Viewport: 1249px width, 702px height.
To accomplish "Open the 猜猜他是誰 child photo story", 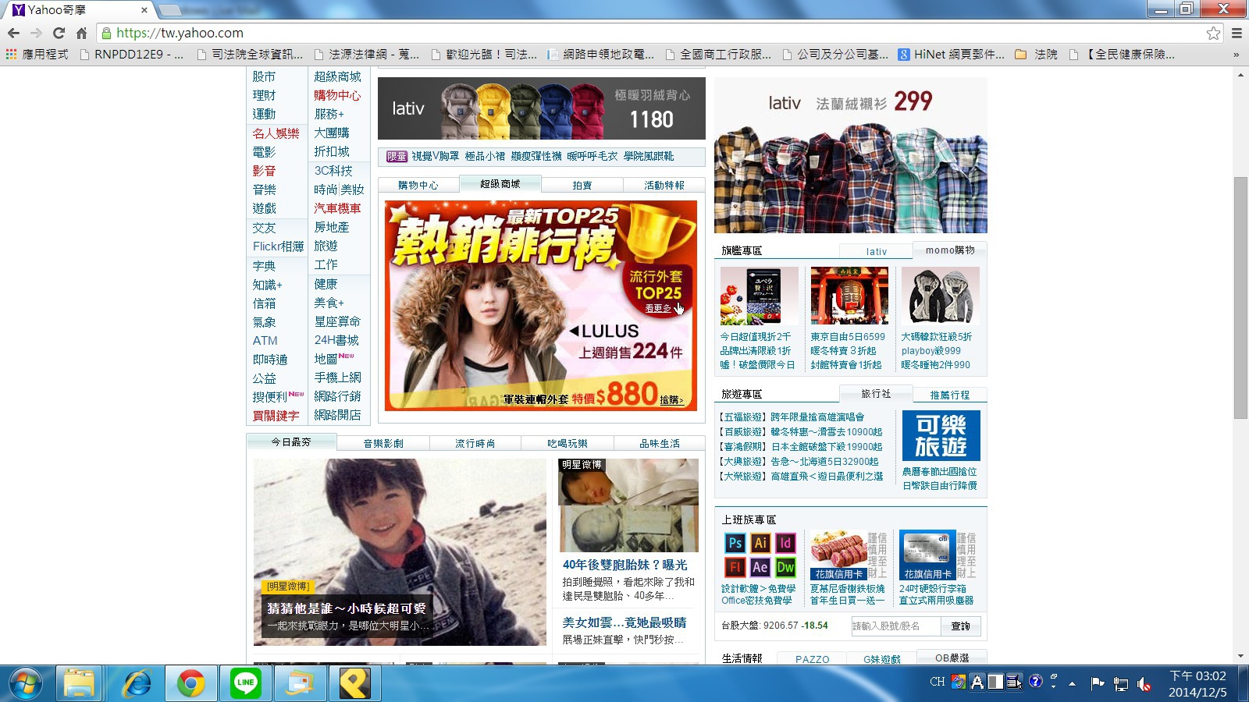I will tap(400, 552).
